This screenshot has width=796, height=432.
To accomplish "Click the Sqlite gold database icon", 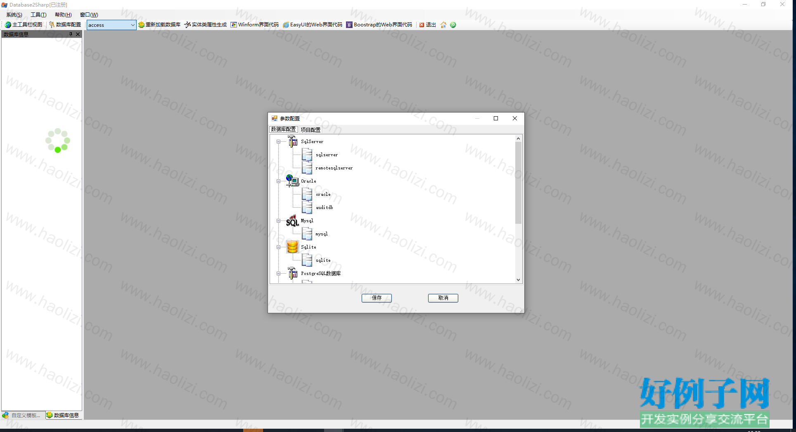I will pyautogui.click(x=292, y=247).
